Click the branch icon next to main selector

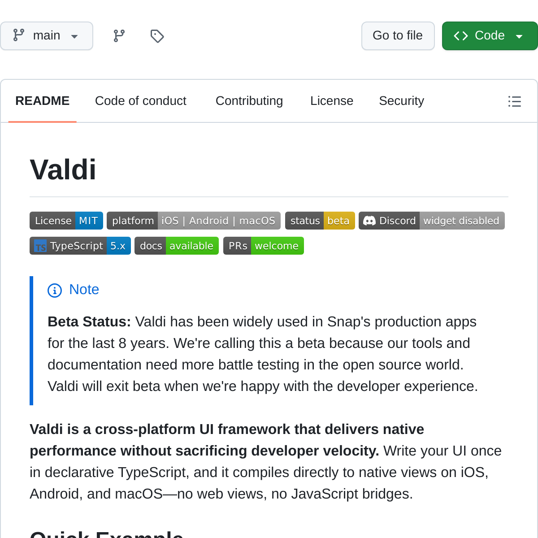click(x=18, y=35)
